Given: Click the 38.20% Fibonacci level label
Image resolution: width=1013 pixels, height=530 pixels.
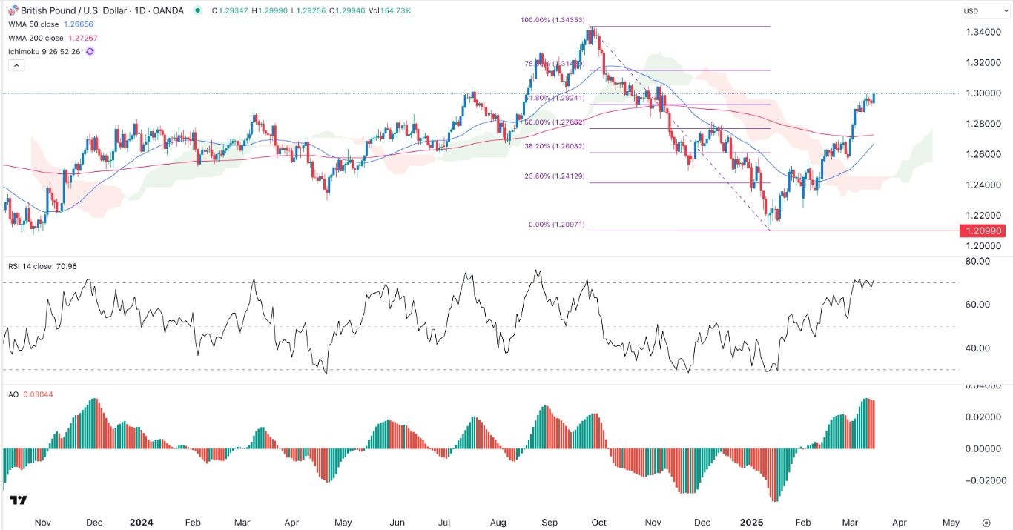Looking at the screenshot, I should click(546, 147).
